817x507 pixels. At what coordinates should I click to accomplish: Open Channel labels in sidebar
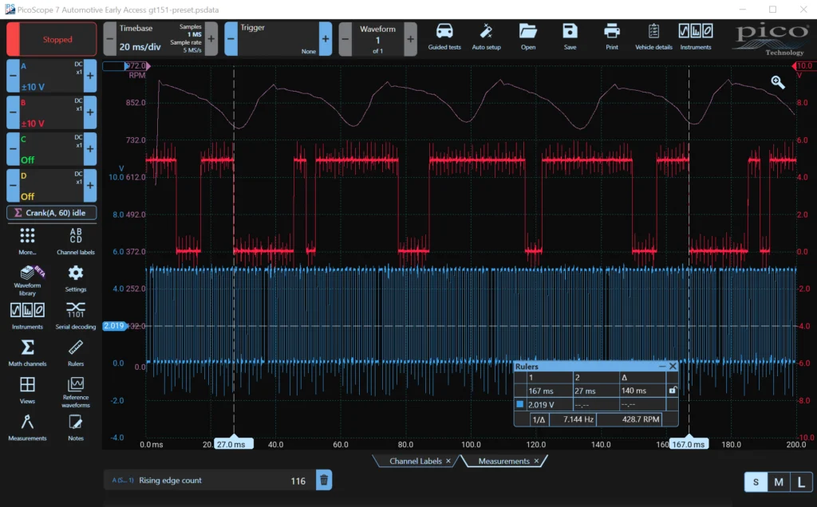coord(76,241)
